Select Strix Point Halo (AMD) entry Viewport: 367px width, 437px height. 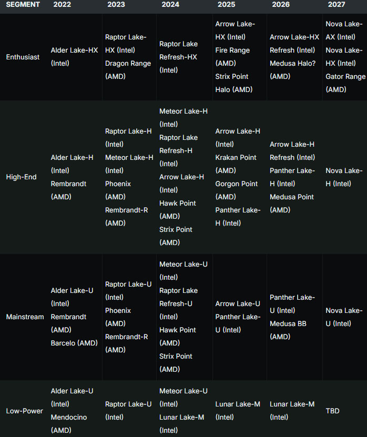tap(234, 83)
